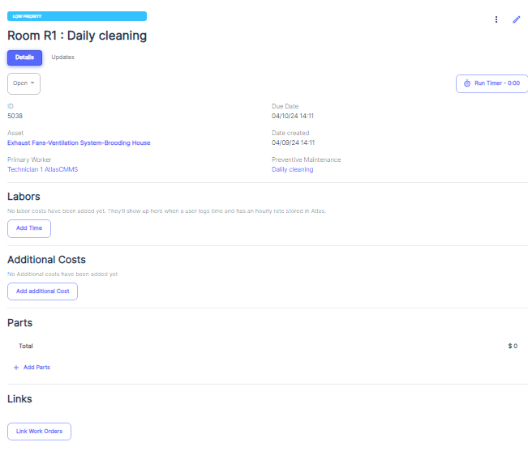The width and height of the screenshot is (528, 455).
Task: Switch to the Details tab
Action: [x=24, y=57]
